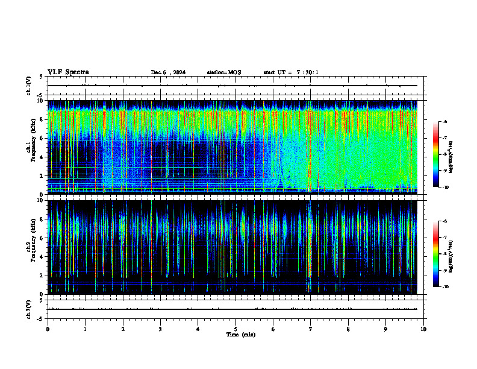Click tick label "8" on the time axis
This screenshot has width=477, height=369.
348,329
